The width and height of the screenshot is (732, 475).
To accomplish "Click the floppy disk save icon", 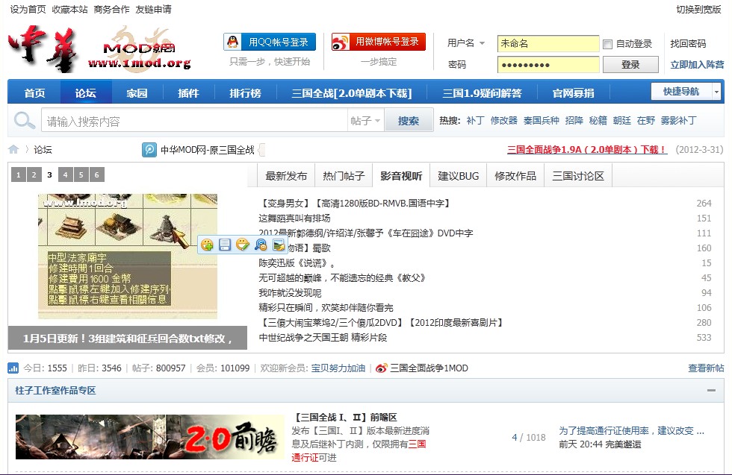I will tap(225, 245).
